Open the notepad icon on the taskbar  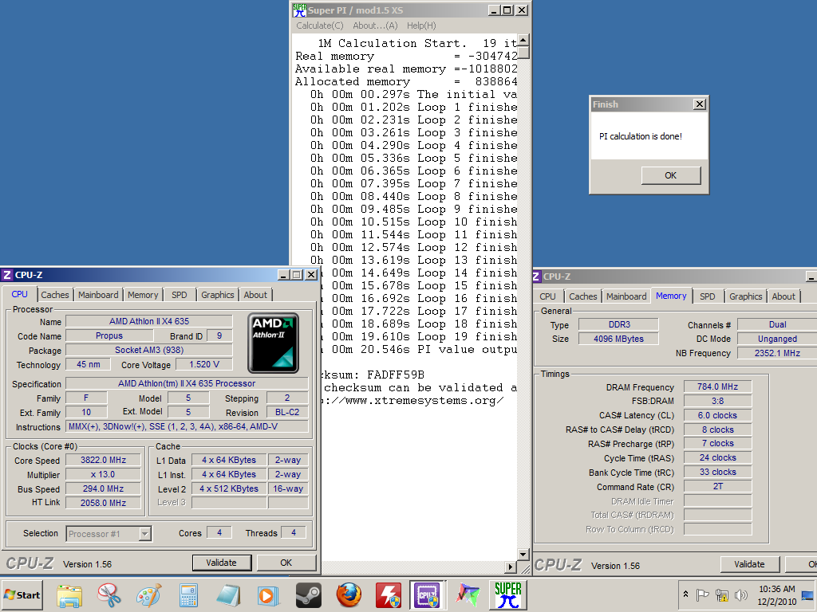click(228, 594)
